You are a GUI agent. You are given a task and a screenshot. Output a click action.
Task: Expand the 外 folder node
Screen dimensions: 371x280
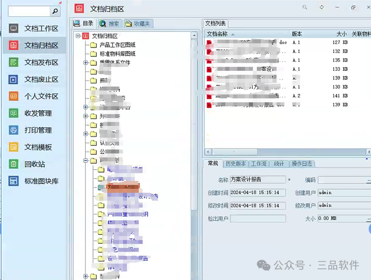85,115
